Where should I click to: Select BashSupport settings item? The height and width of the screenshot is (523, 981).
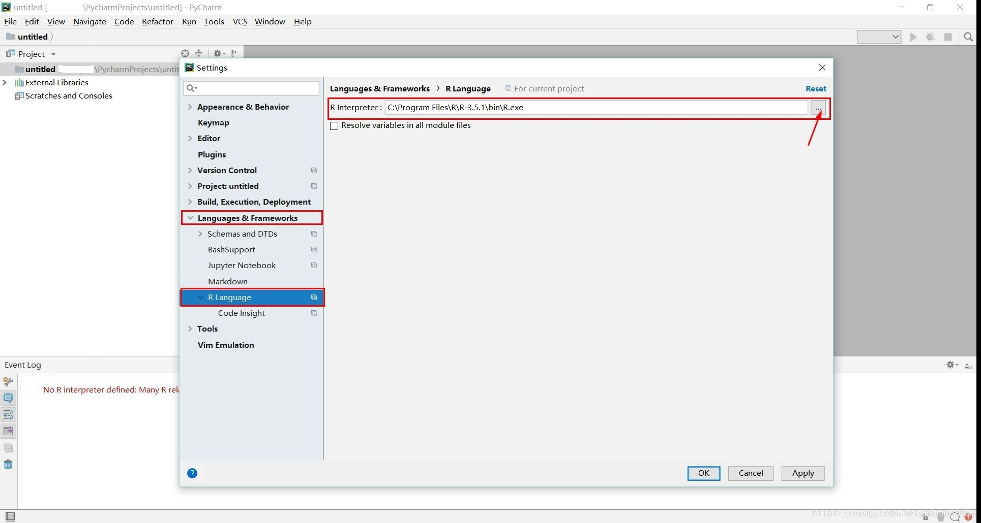[231, 249]
